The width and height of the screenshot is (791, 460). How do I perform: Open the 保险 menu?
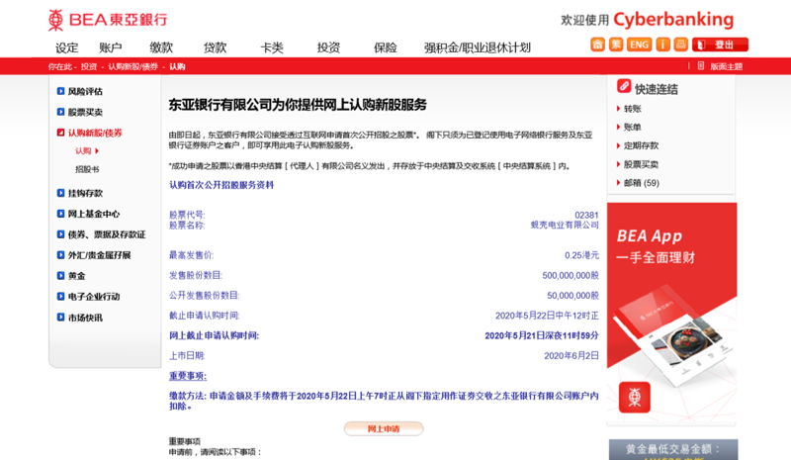(385, 47)
